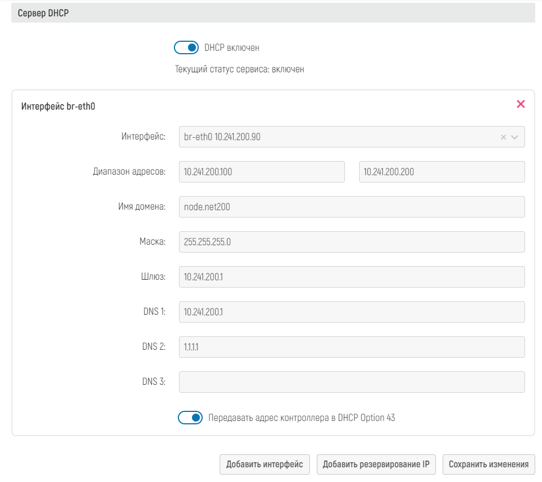Screen dimensions: 542x482
Task: Expand the interface dropdown chevron
Action: point(514,137)
